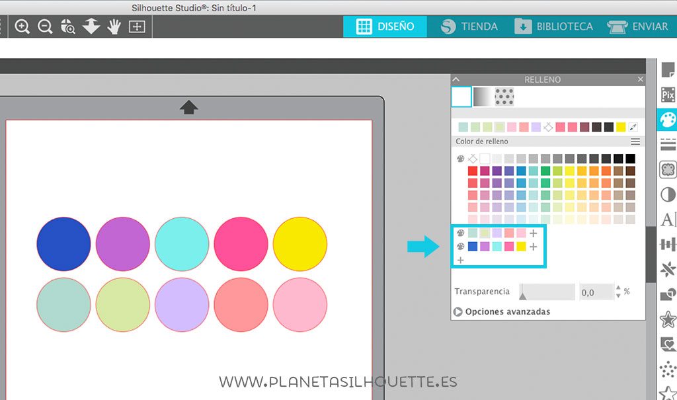
Task: Open the Page Setup panel icon
Action: [668, 69]
